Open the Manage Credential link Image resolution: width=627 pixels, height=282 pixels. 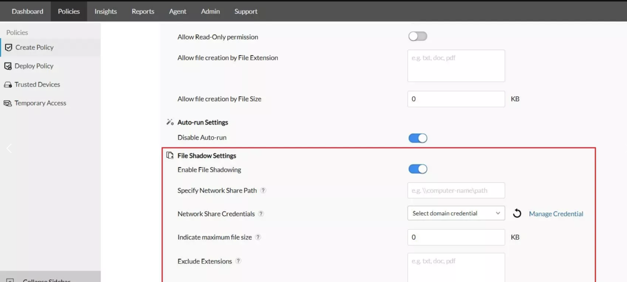click(x=556, y=214)
